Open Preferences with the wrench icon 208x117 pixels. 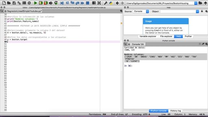106,3
